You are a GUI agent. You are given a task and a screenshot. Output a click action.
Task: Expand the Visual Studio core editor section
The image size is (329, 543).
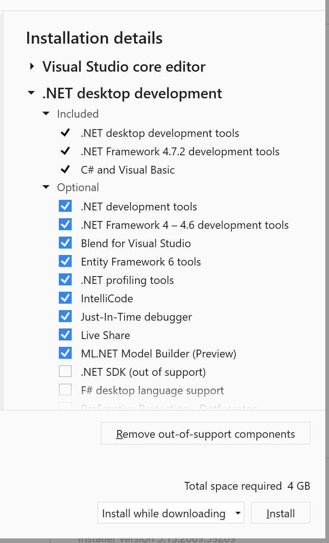point(32,67)
